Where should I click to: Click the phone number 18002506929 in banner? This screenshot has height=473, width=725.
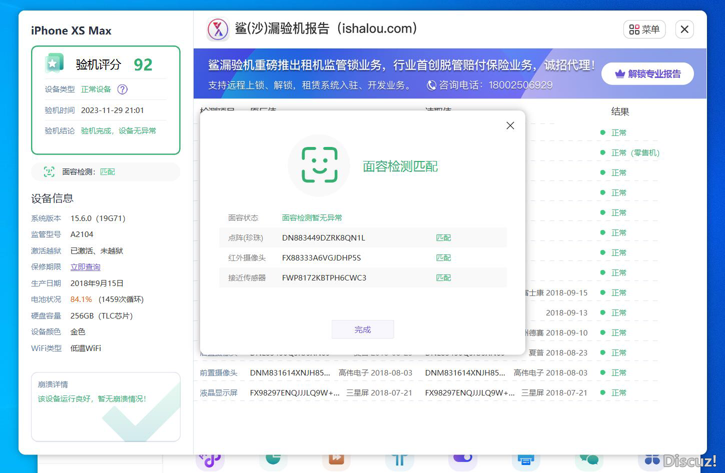(x=520, y=85)
